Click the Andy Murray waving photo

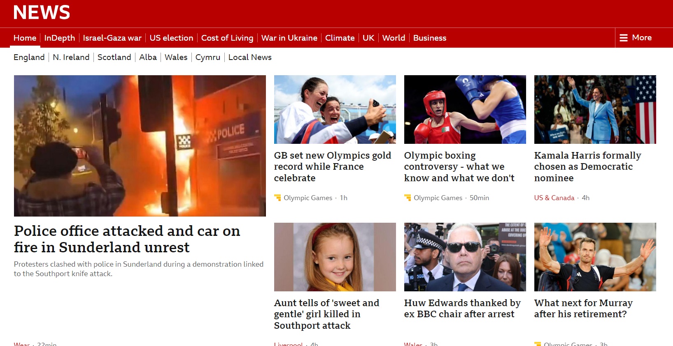tap(595, 257)
